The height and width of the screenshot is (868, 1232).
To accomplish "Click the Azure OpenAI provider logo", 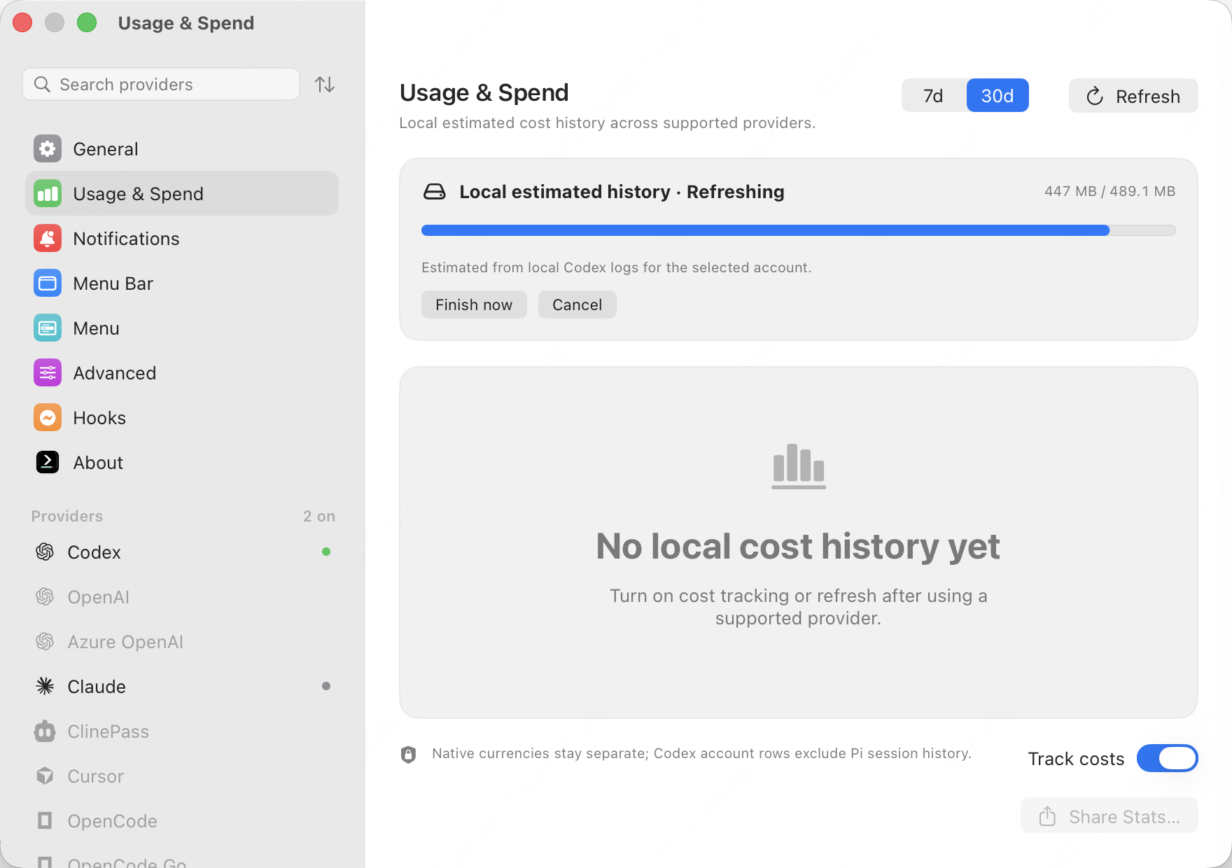I will tap(45, 642).
